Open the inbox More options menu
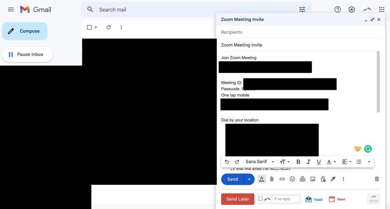The width and height of the screenshot is (390, 209). coord(121,27)
